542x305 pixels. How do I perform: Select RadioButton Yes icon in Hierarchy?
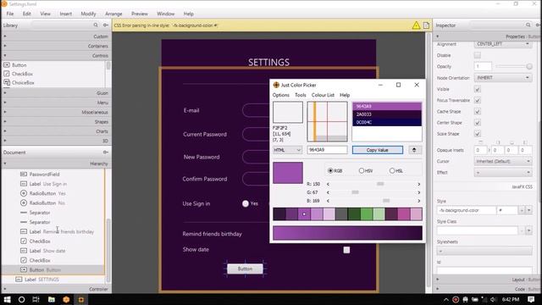(x=24, y=193)
